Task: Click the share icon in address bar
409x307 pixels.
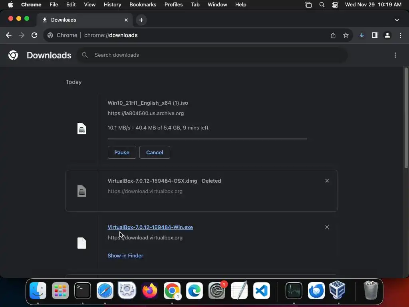Action: pos(333,35)
